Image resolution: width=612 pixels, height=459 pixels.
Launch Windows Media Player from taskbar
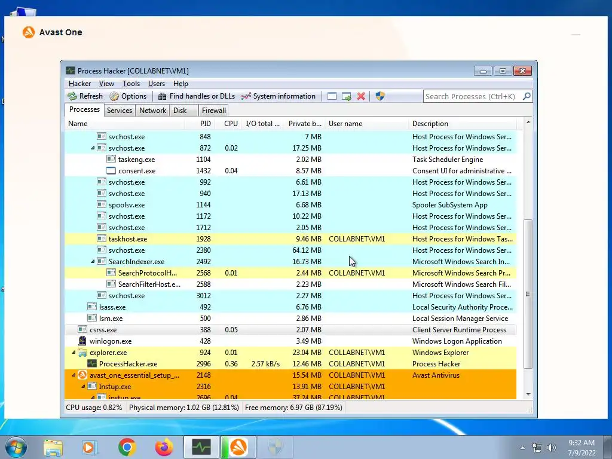click(x=89, y=447)
